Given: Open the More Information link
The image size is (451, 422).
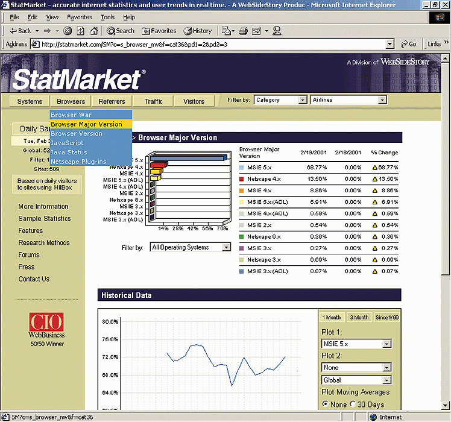Looking at the screenshot, I should click(43, 207).
